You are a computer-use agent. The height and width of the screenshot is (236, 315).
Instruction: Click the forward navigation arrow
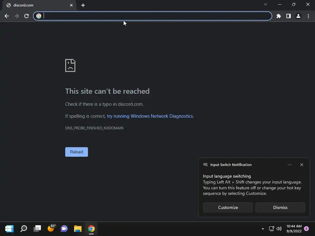pyautogui.click(x=17, y=16)
